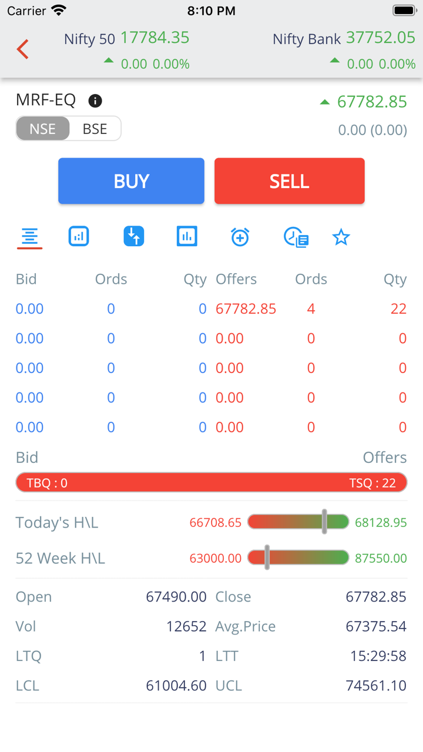
Task: Set a price alert with alarm icon
Action: click(x=240, y=237)
